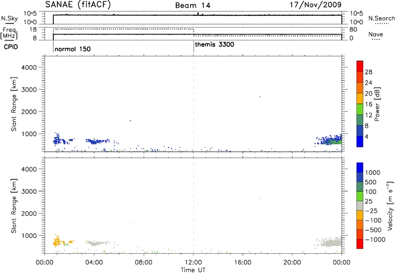This screenshot has height=273, width=395.
Task: Click 'Slant Range [km]' label of Power panel
Action: (x=14, y=104)
